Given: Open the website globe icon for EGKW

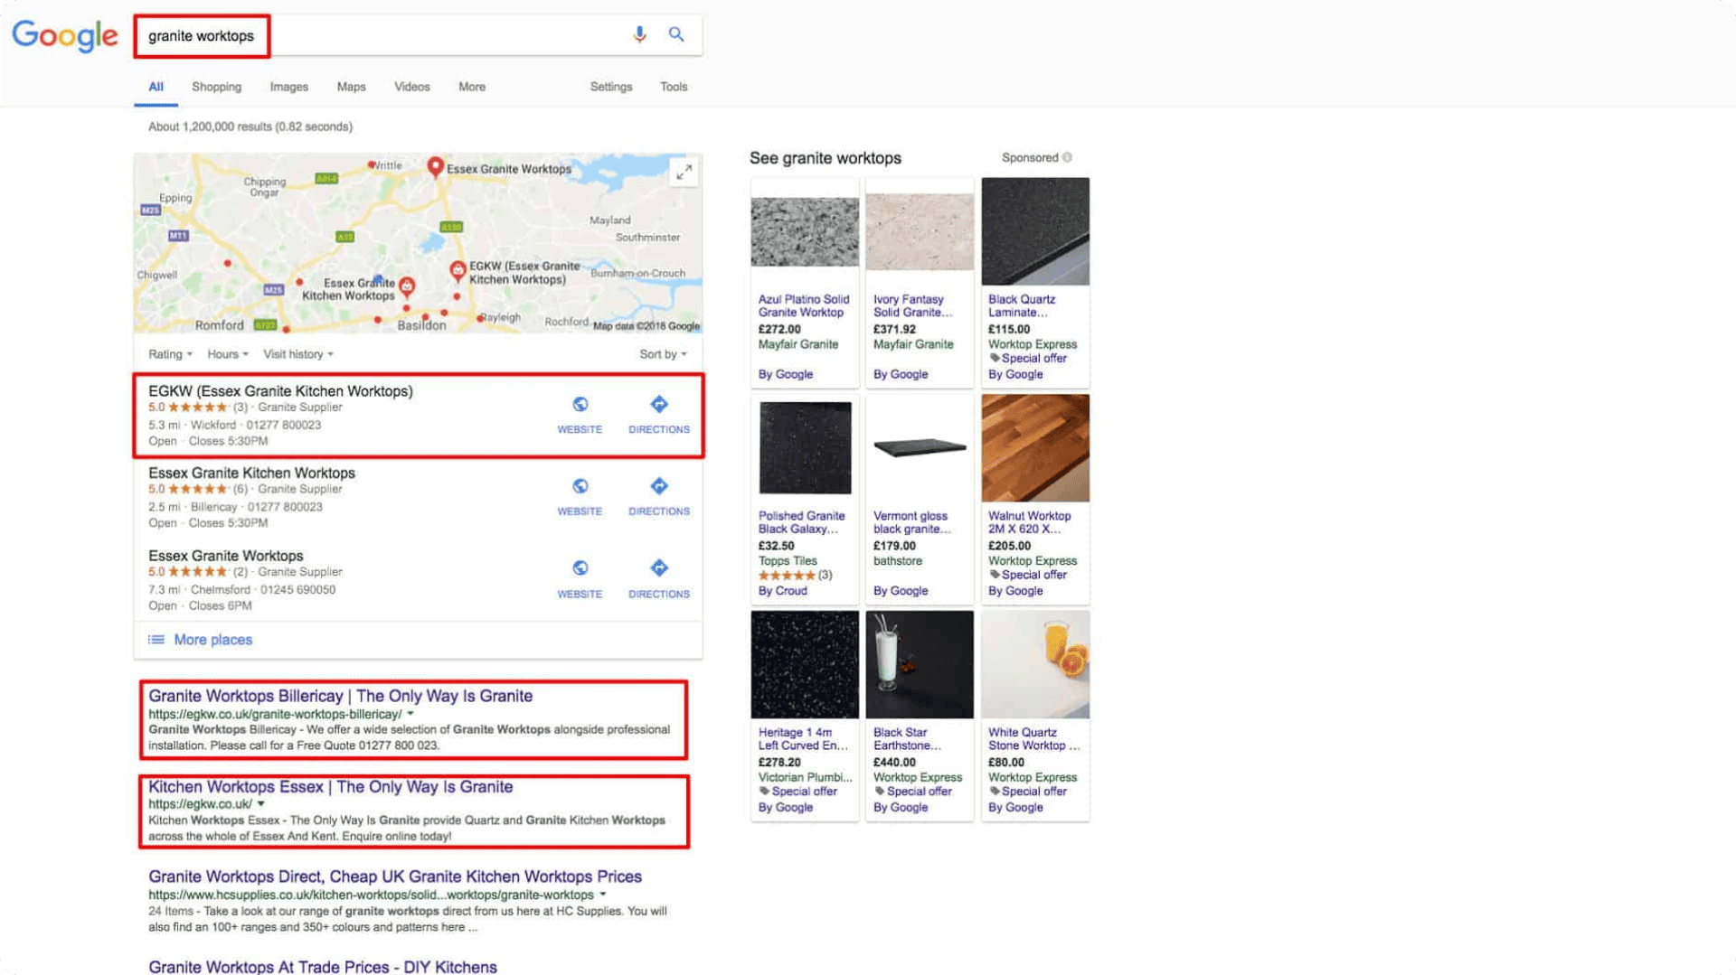Looking at the screenshot, I should (x=580, y=405).
